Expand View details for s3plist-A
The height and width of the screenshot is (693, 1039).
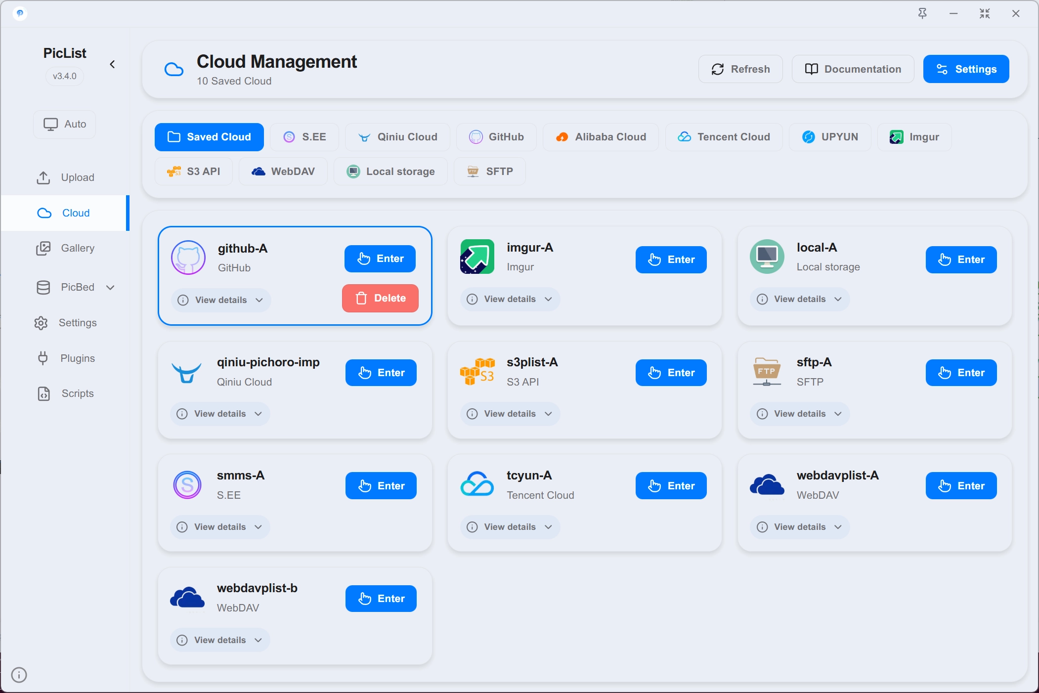(x=510, y=414)
